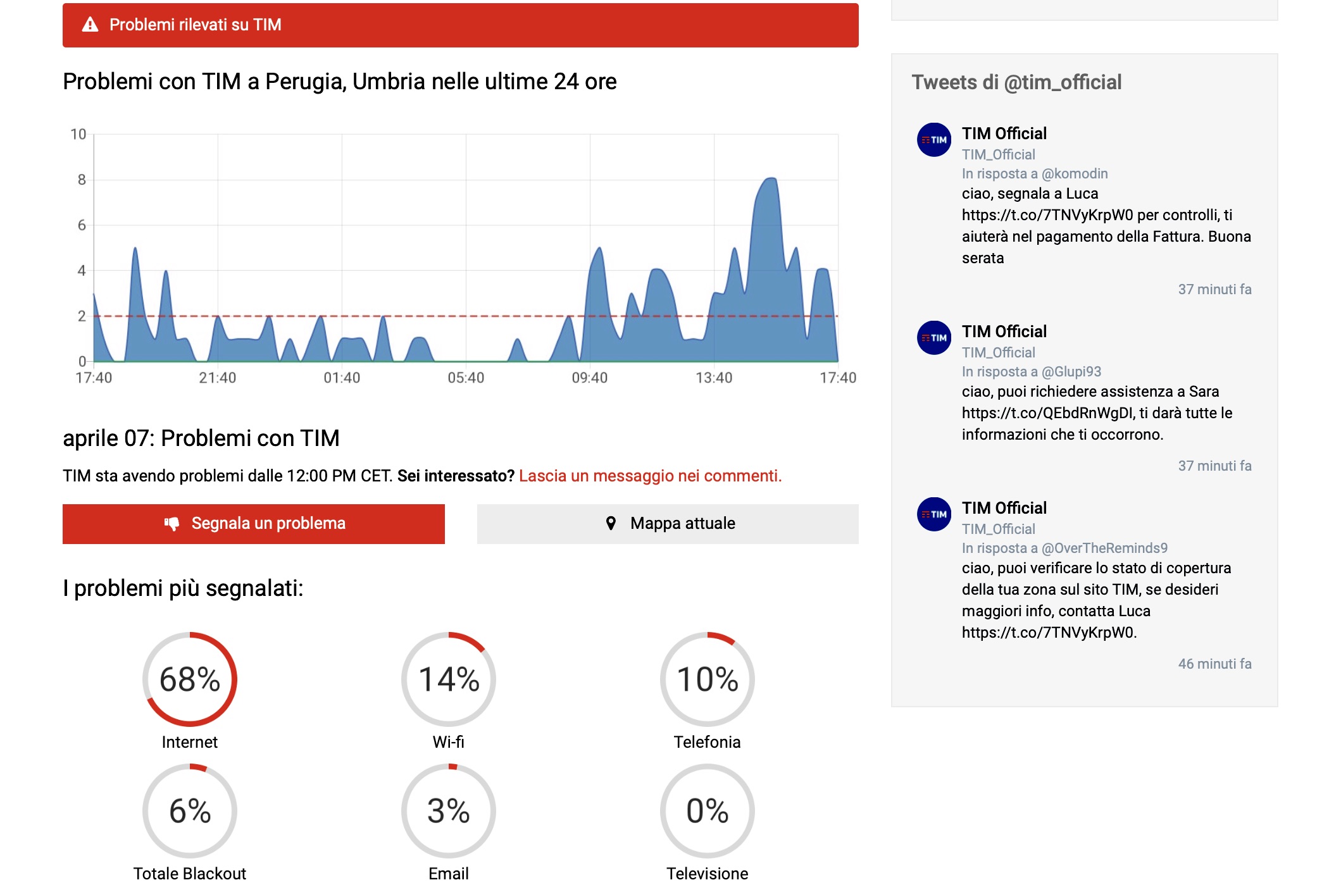Click the Email label under 3%
The height and width of the screenshot is (892, 1329).
coord(449,874)
